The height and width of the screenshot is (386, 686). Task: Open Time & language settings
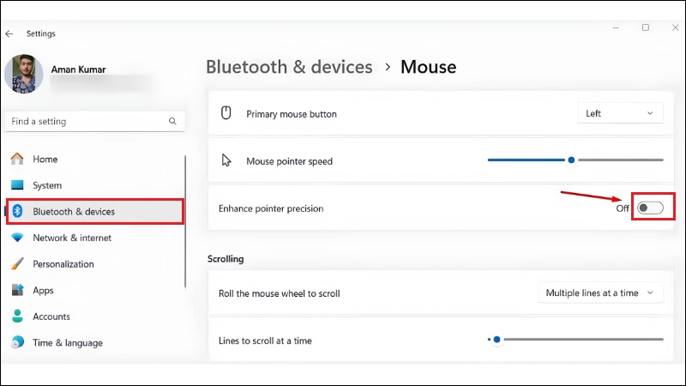point(95,342)
